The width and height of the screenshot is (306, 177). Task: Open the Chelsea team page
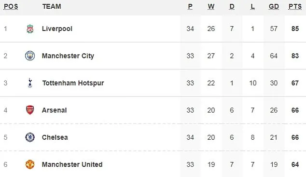(x=55, y=137)
